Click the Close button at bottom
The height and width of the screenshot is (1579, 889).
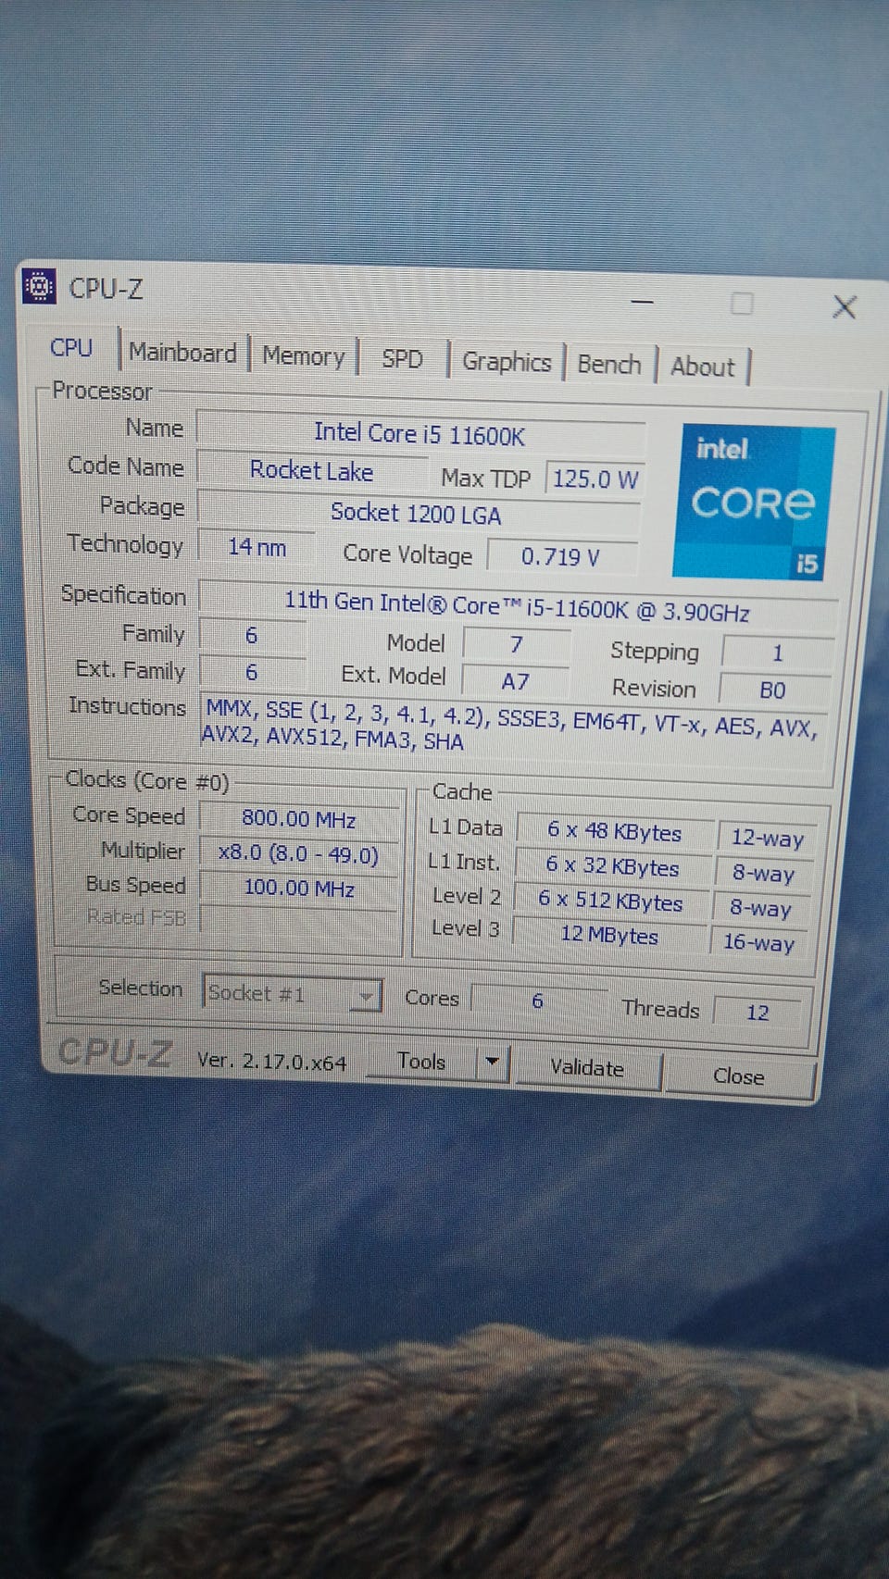[739, 1076]
